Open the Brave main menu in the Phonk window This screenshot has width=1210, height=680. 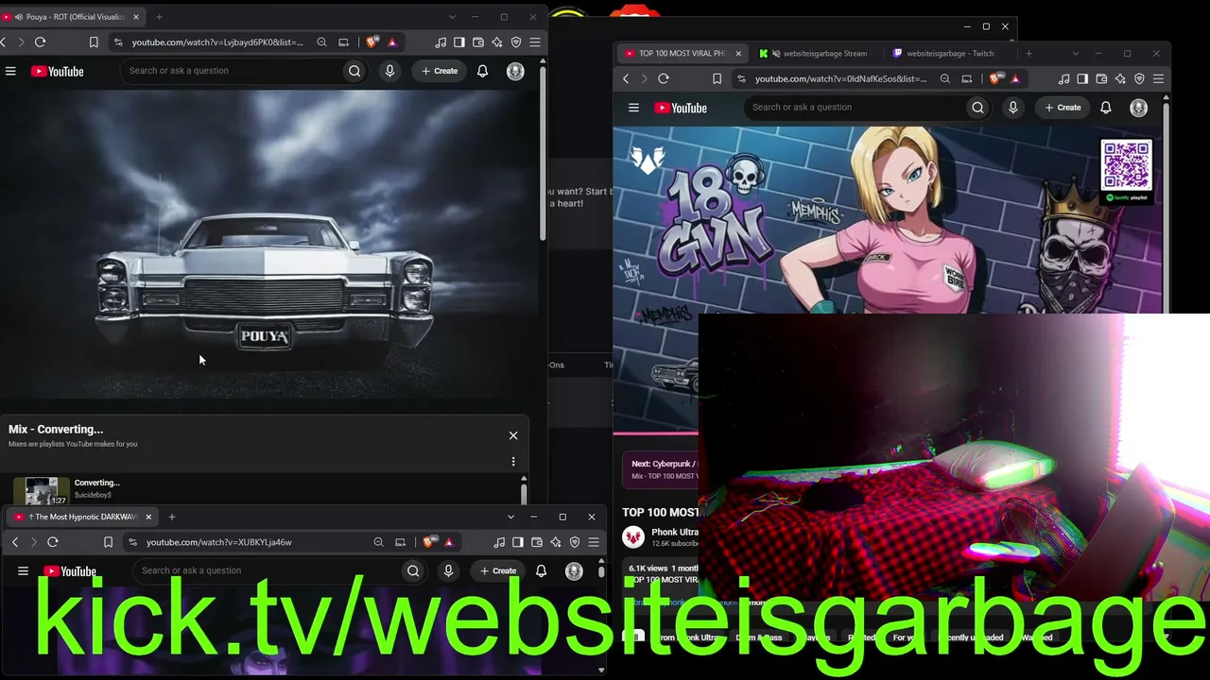click(x=1158, y=78)
